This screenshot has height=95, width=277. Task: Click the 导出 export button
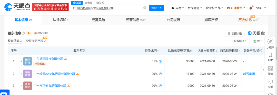coord(258,41)
